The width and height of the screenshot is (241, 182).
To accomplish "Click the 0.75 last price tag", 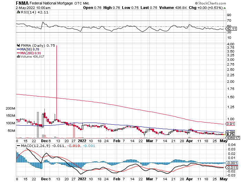I will coord(230,135).
